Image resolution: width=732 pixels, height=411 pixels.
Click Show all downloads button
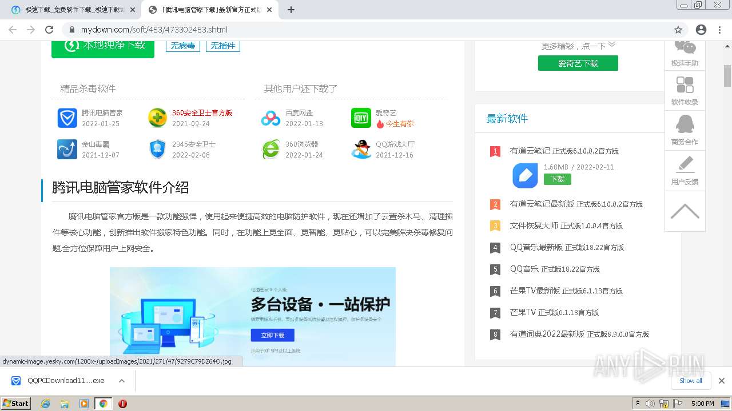tap(691, 381)
